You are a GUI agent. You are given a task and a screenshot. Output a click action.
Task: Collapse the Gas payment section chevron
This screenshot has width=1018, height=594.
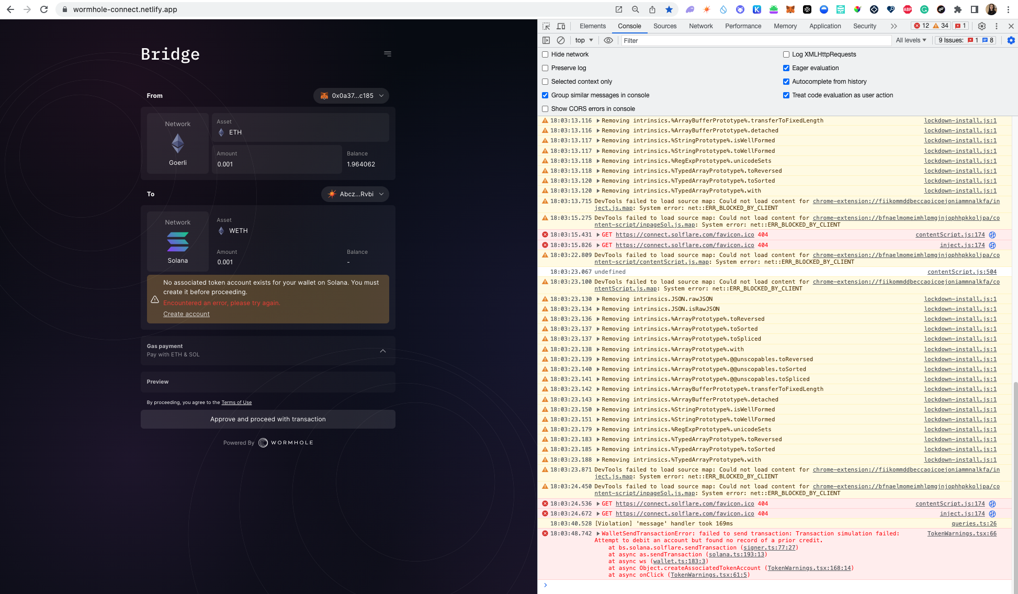(x=383, y=351)
